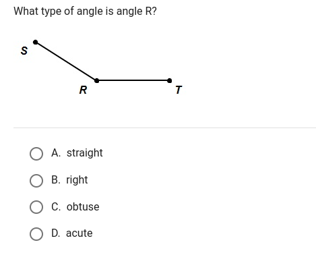Select the radio button for A. straight
Screen dimensions: 316x253
(36, 154)
